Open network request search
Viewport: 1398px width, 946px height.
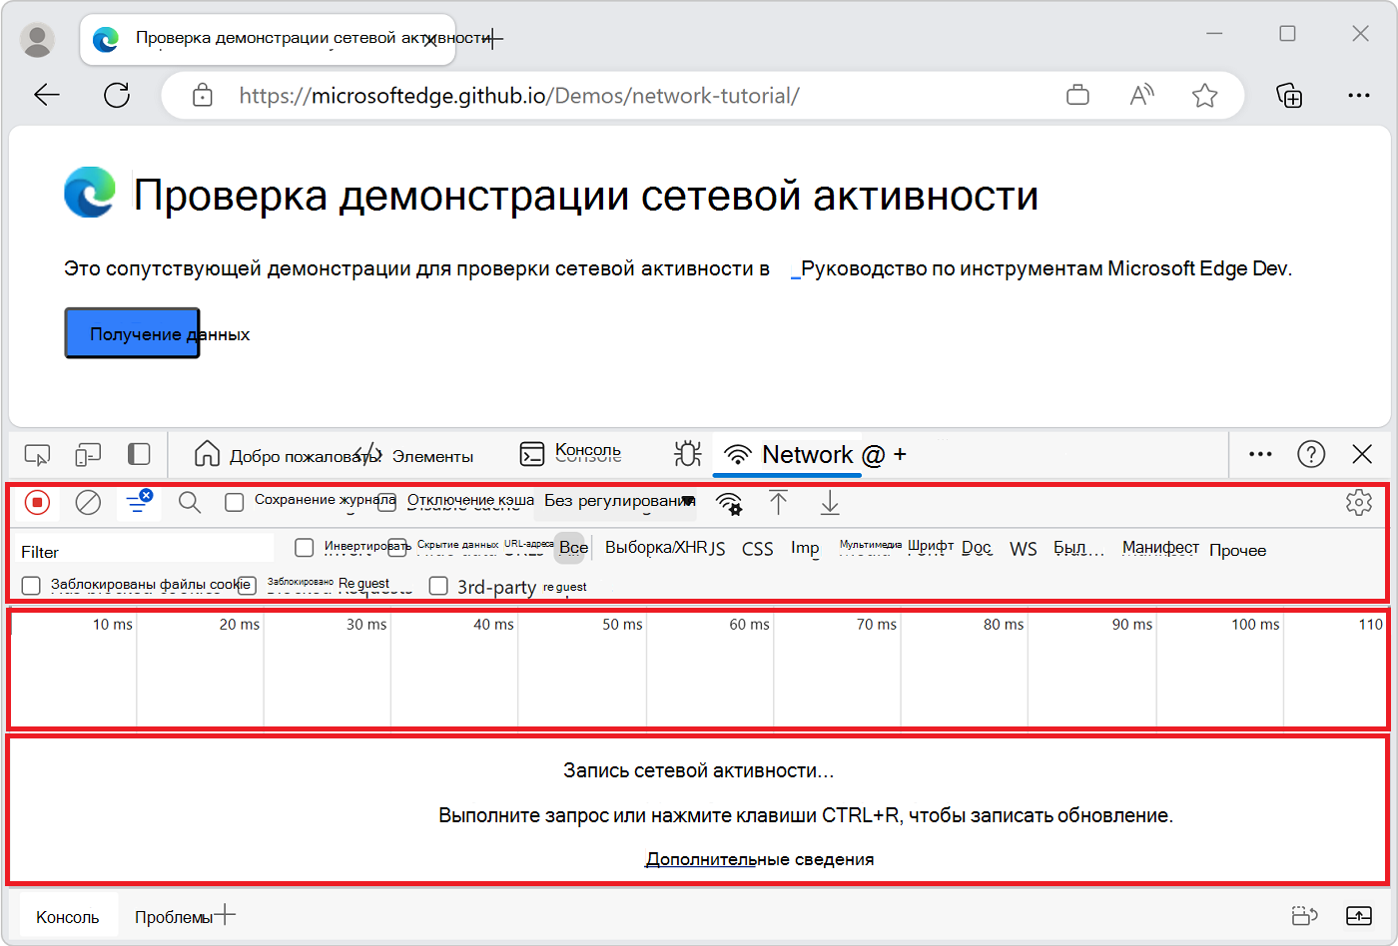[x=189, y=502]
